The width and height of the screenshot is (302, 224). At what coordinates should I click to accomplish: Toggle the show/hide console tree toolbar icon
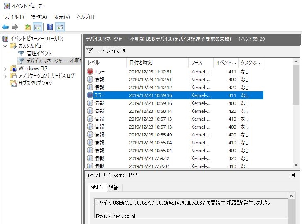coord(38,27)
